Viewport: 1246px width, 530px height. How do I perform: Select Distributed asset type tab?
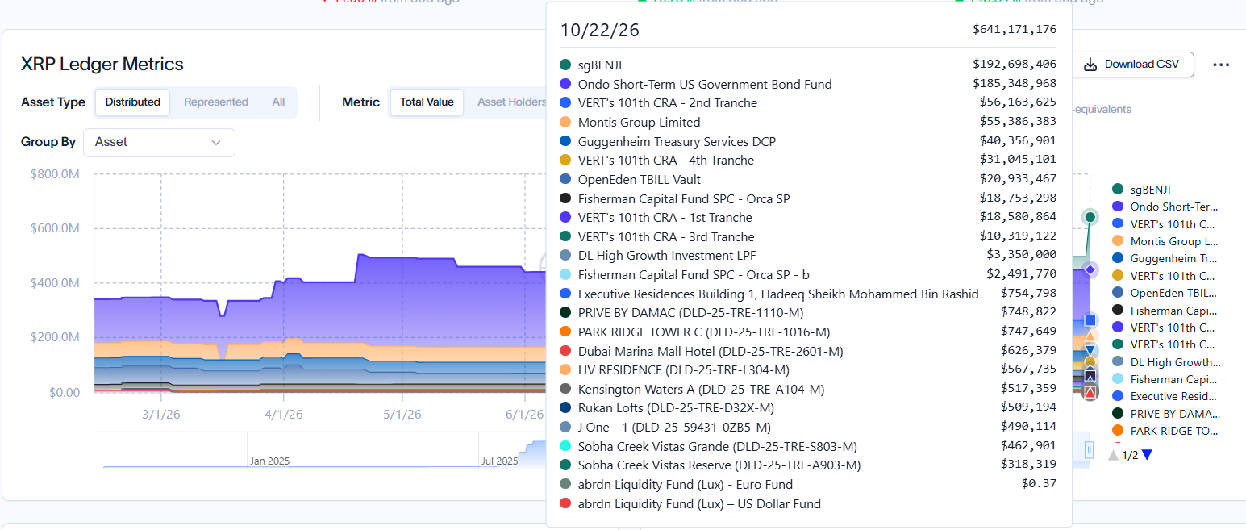pos(132,102)
